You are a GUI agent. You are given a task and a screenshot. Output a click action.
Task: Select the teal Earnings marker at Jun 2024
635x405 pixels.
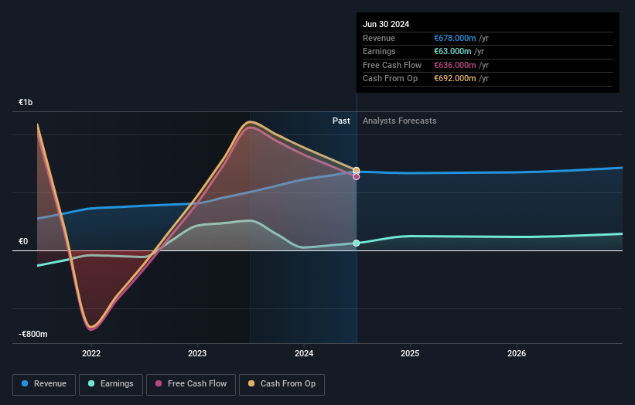357,243
